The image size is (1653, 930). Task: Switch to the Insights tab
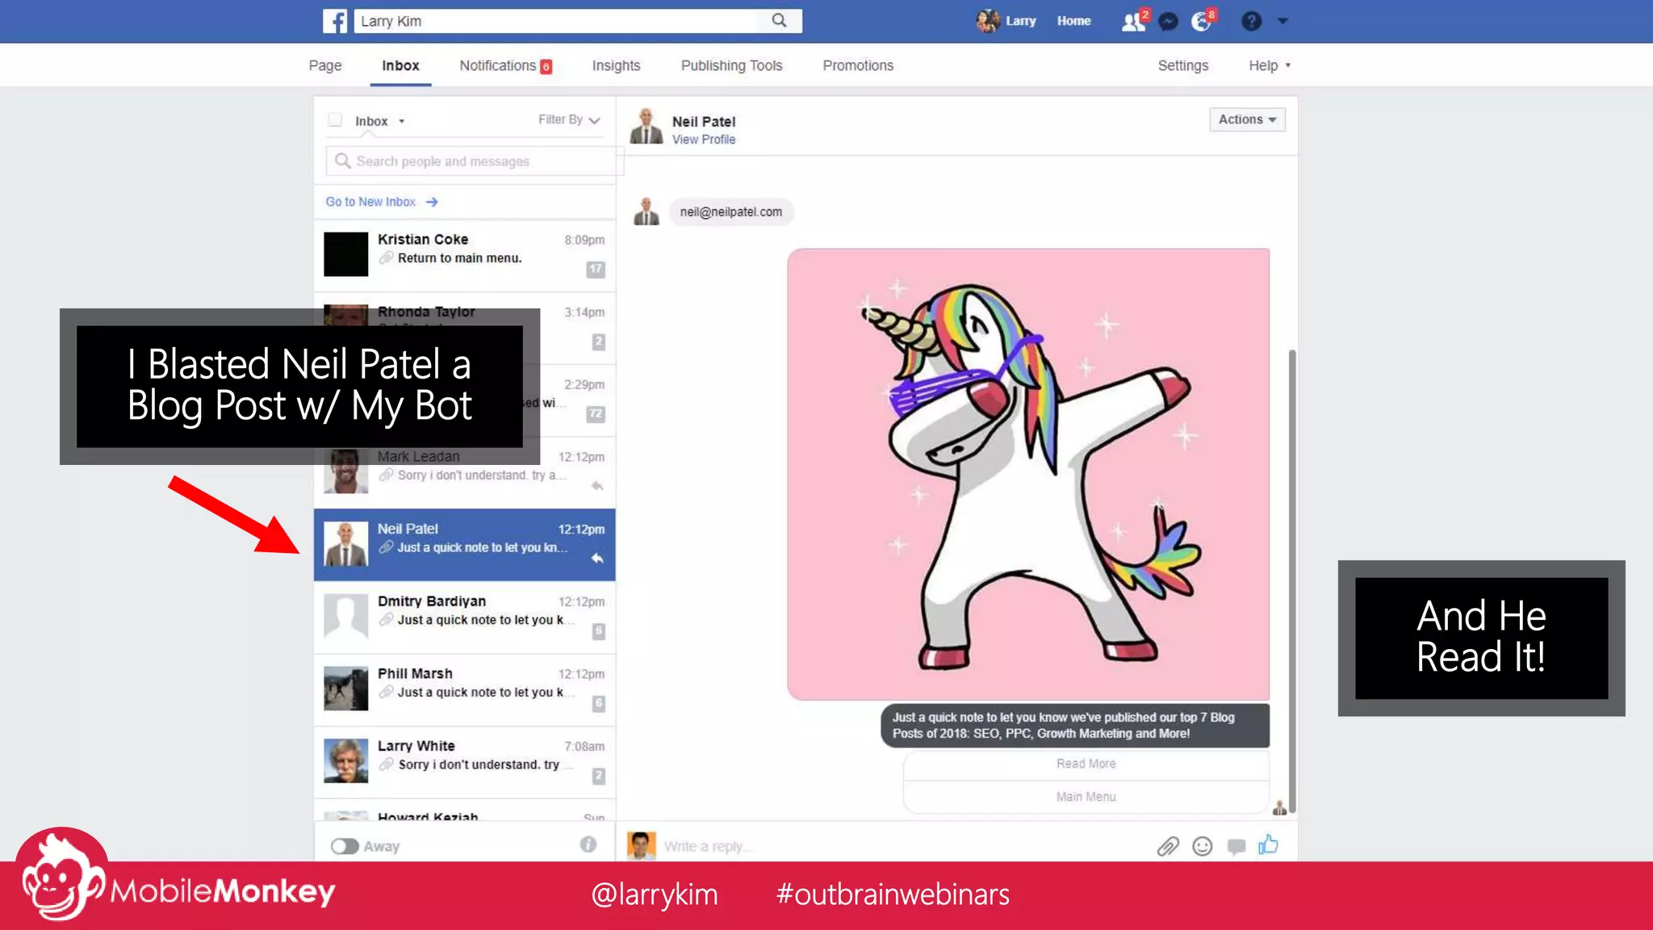click(x=616, y=65)
